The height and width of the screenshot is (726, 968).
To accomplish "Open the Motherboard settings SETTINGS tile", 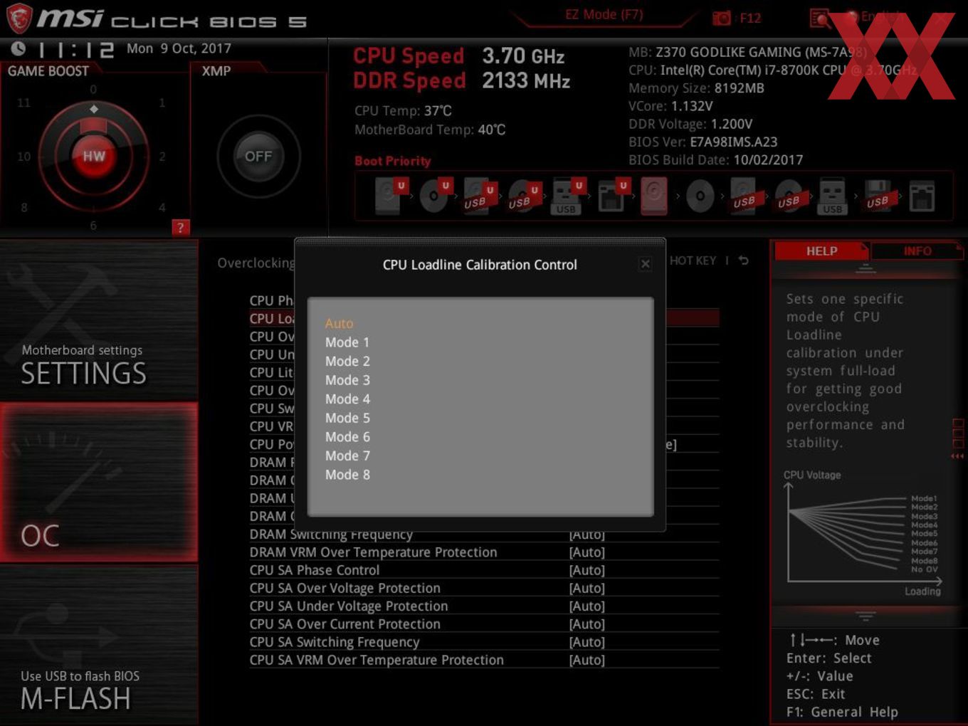I will [x=99, y=320].
